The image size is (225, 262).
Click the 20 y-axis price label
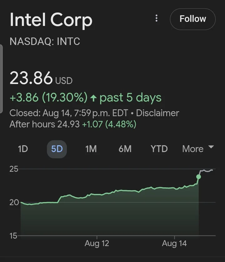pyautogui.click(x=14, y=202)
